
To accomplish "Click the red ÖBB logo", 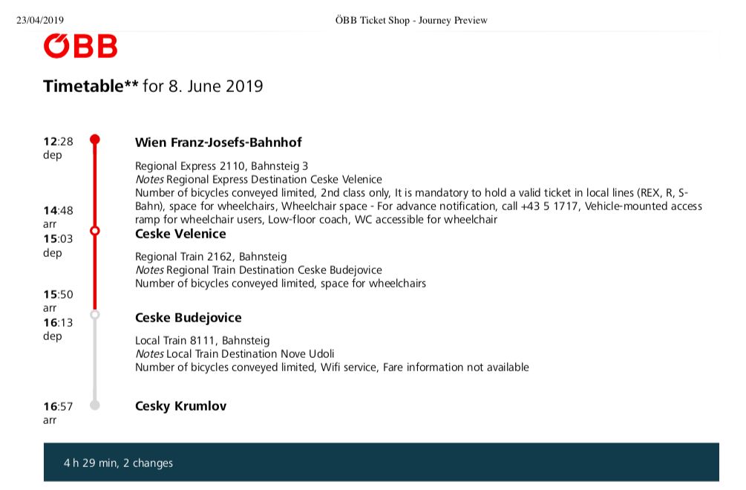I will click(80, 45).
